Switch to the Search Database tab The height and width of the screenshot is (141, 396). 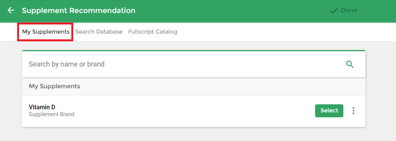tap(99, 32)
